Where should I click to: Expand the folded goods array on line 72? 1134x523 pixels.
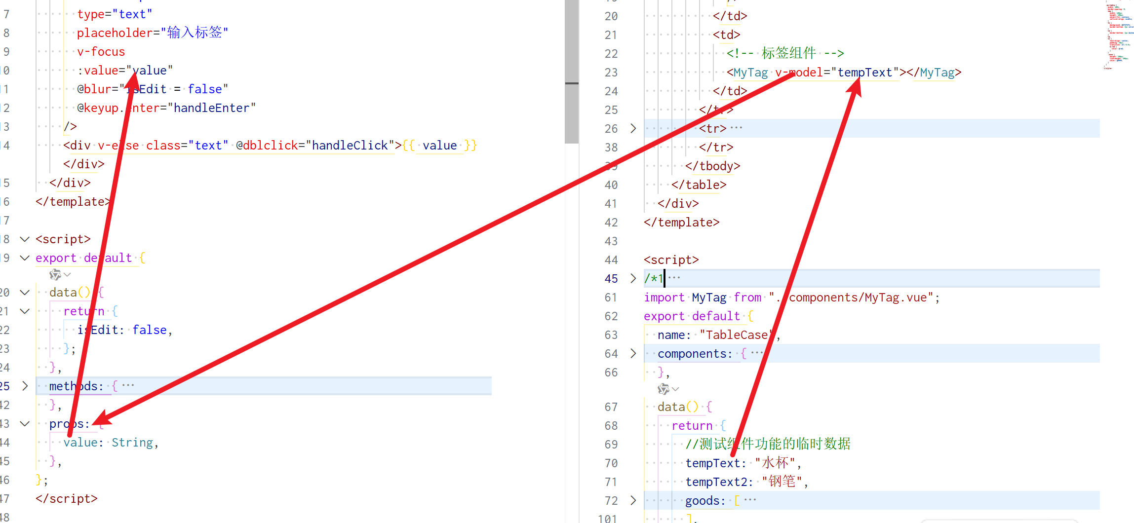point(633,501)
